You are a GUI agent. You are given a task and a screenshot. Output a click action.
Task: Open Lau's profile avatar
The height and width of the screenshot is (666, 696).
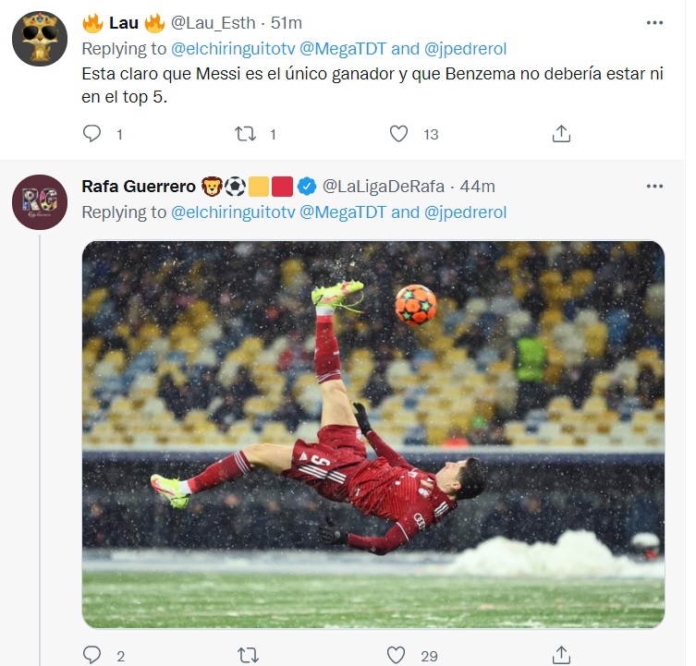[39, 37]
